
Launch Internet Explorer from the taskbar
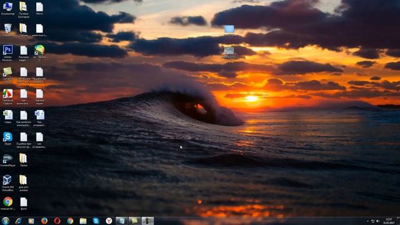pyautogui.click(x=18, y=221)
